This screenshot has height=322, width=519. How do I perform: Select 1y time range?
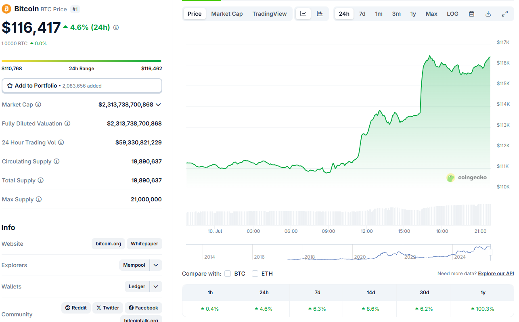[413, 14]
